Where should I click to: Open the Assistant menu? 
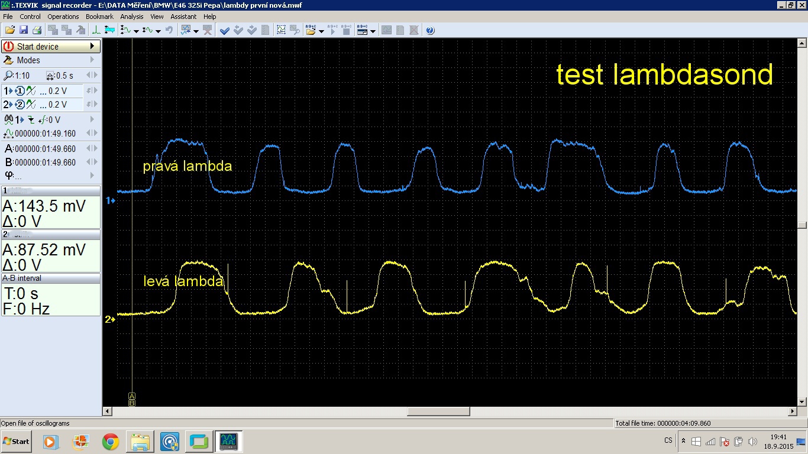(x=184, y=17)
